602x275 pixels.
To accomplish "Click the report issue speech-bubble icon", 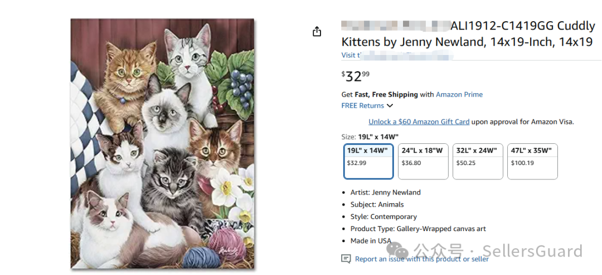I will (x=346, y=259).
